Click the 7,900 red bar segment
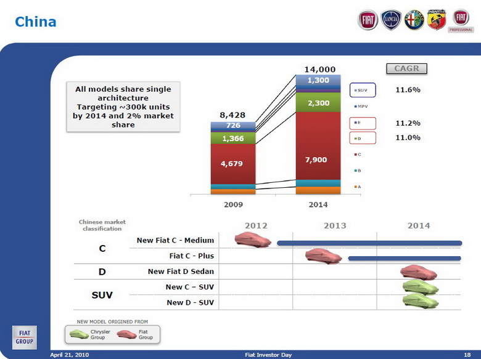Viewport: 481px width, 359px height. pyautogui.click(x=318, y=146)
